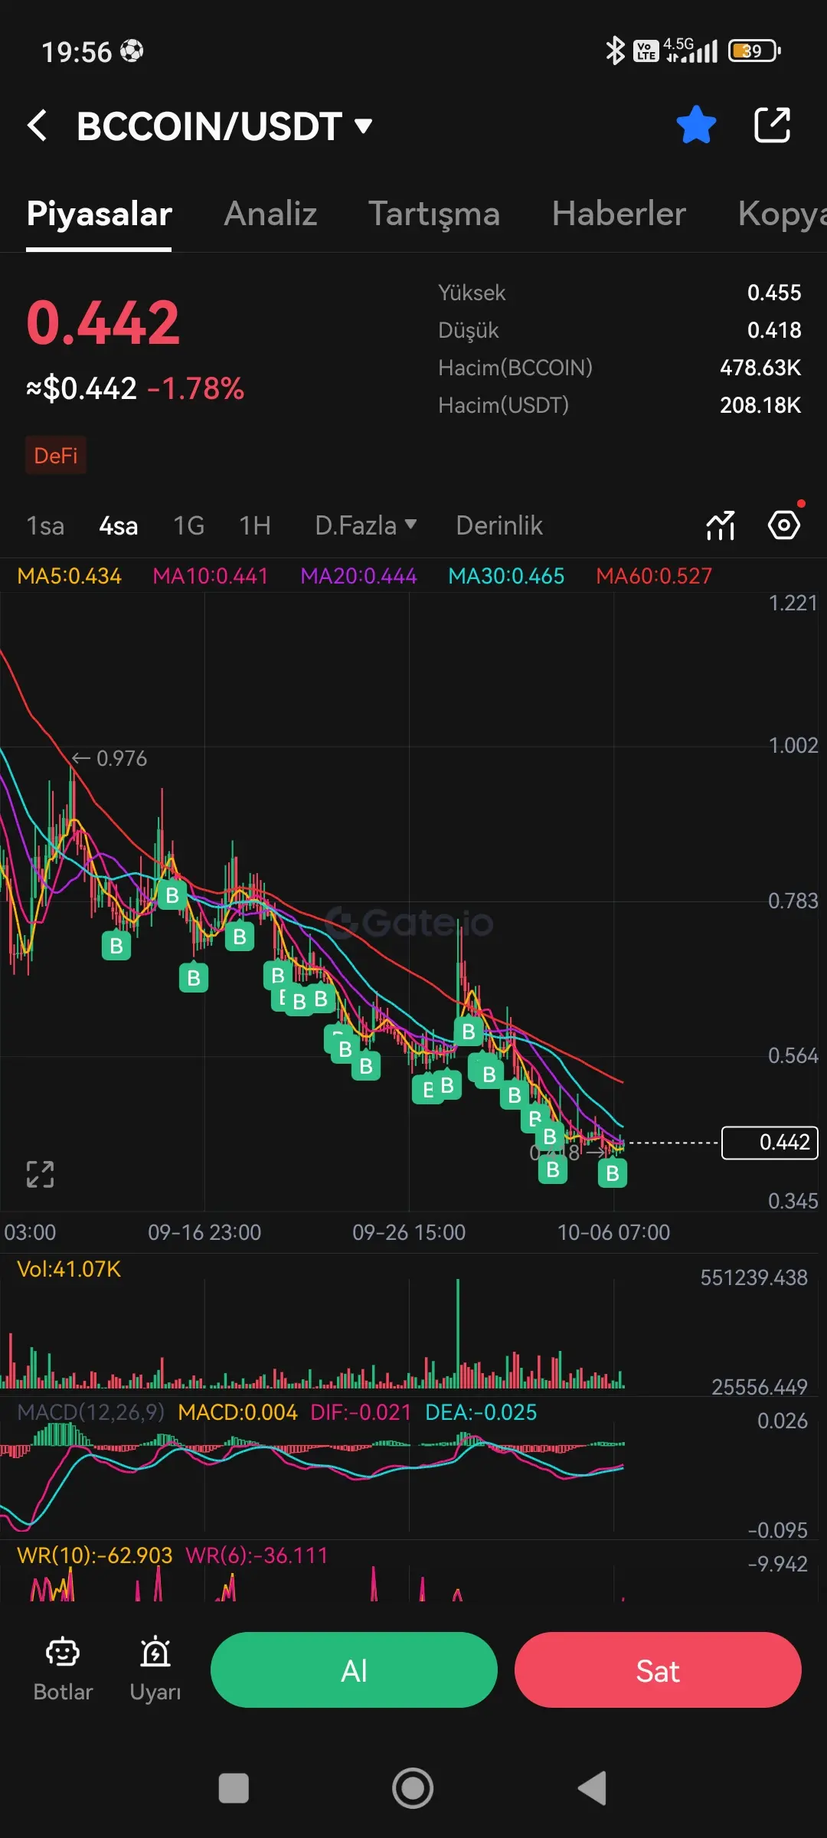Tap the latest B marker on chart
The width and height of the screenshot is (827, 1838).
[x=613, y=1172]
